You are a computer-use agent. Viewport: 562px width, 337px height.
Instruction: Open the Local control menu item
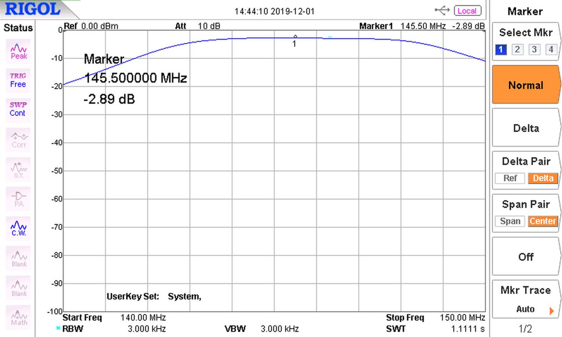click(x=467, y=11)
